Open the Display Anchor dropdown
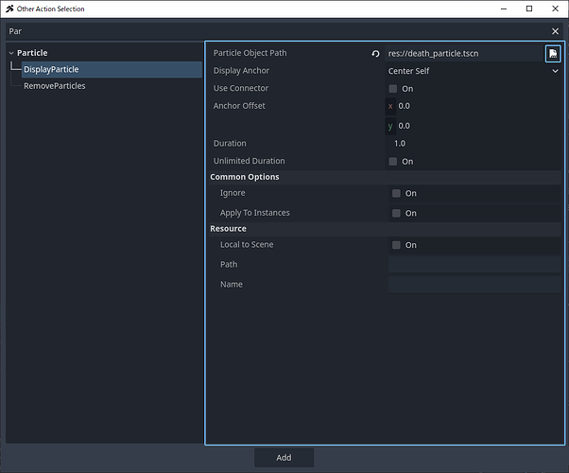The height and width of the screenshot is (473, 569). pos(473,71)
